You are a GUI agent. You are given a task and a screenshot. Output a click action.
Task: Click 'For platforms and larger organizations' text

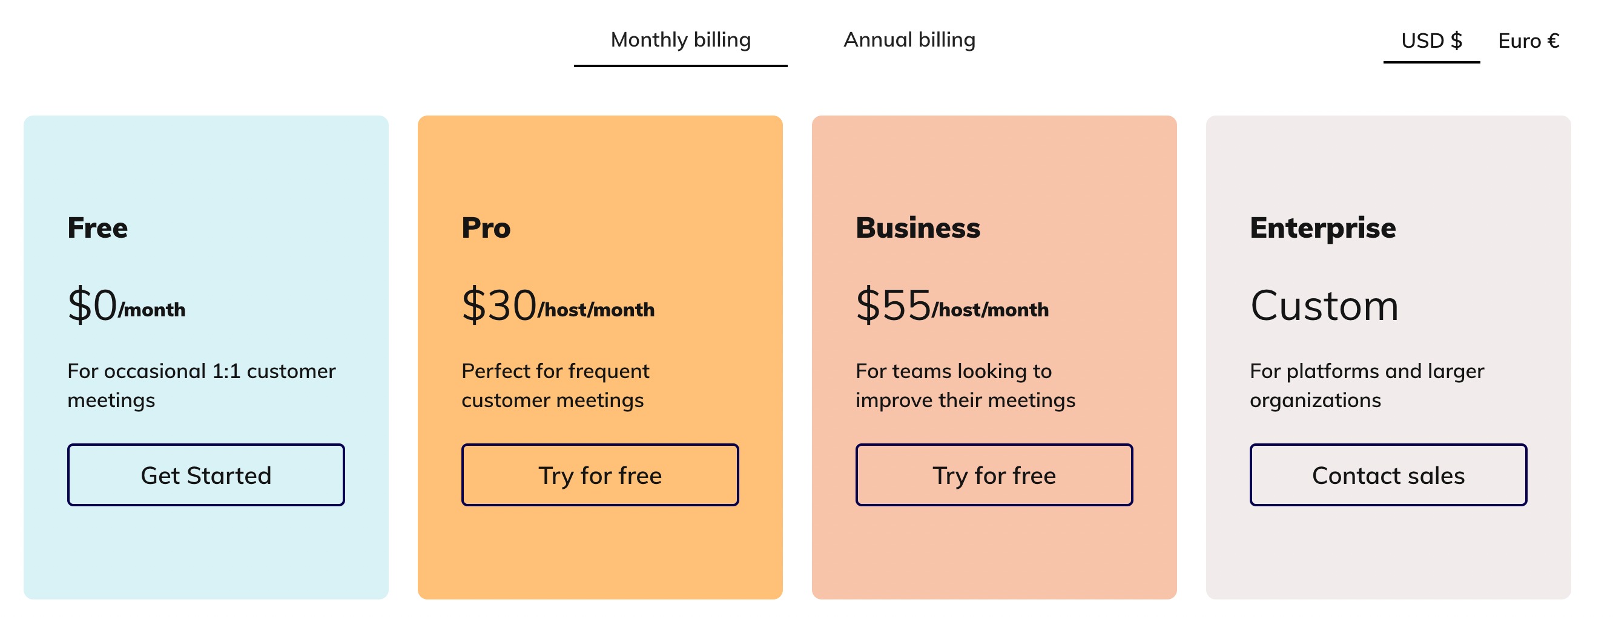[1367, 385]
